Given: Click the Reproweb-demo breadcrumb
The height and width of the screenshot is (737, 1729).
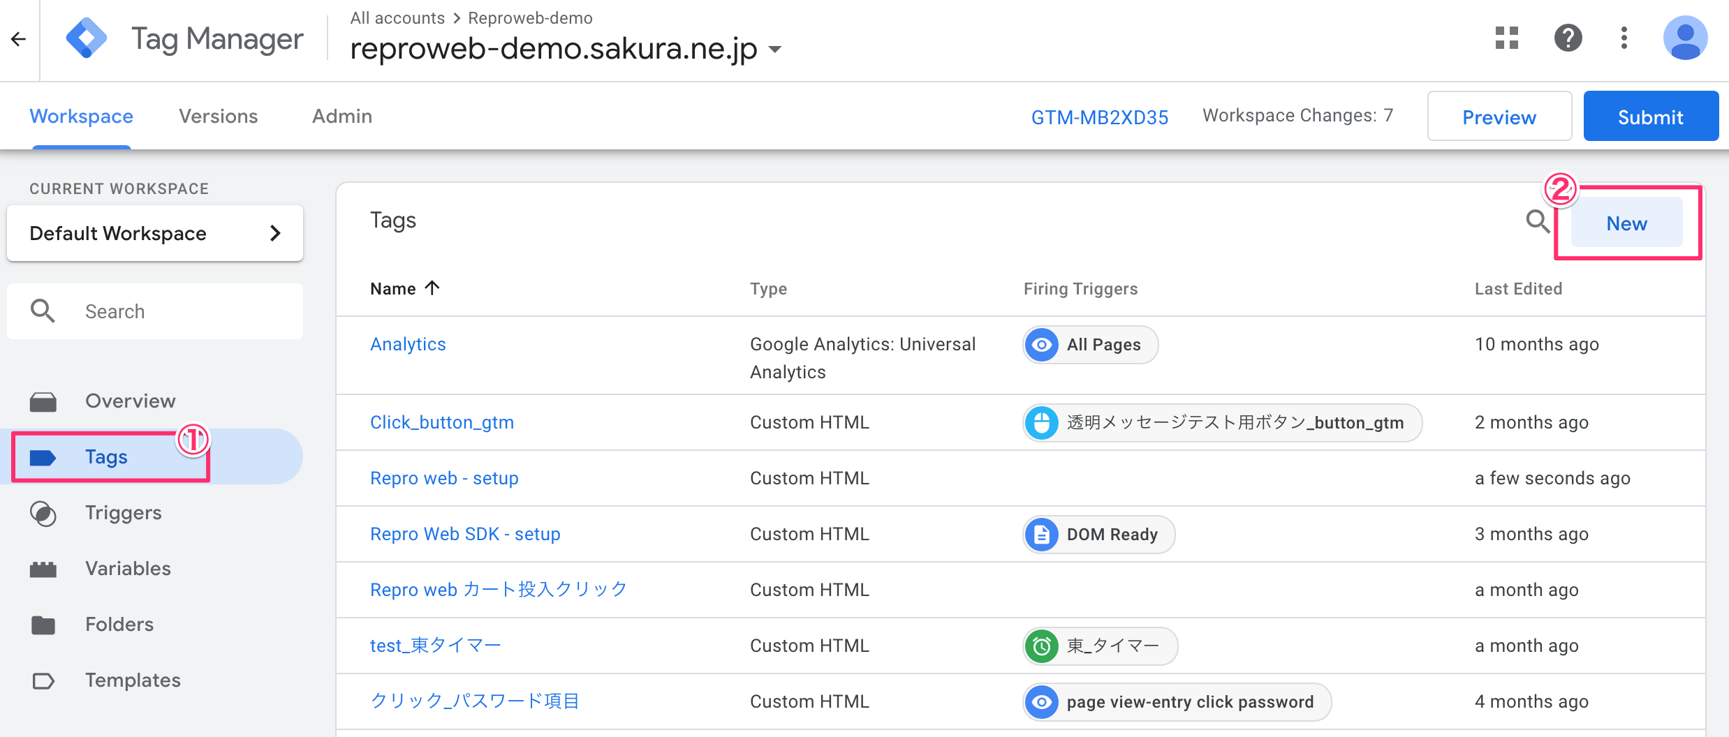Looking at the screenshot, I should click(x=530, y=18).
